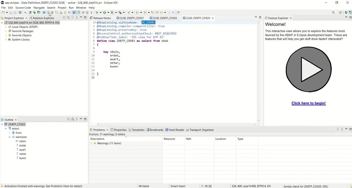352x188 pixels.
Task: Open the Relation Explorer tab
Action: [42, 18]
